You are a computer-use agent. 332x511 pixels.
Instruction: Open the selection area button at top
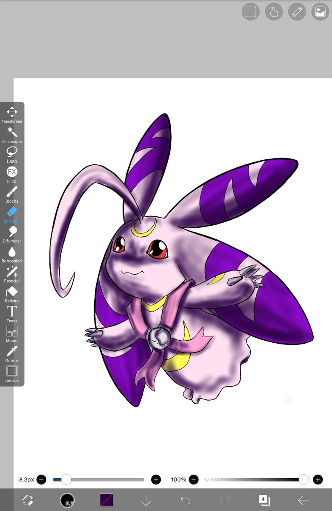tap(251, 12)
